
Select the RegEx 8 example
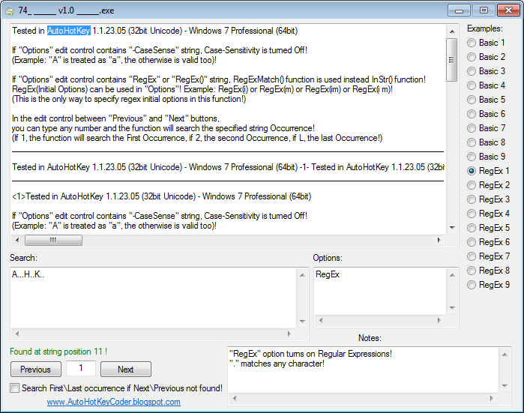point(488,271)
